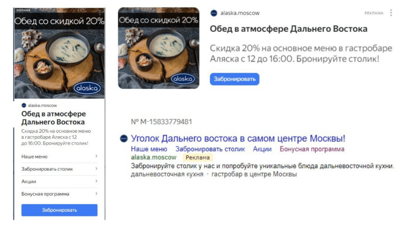Image resolution: width=407 pixels, height=229 pixels.
Task: Open the three-dot menu on desktop ad
Action: [391, 13]
